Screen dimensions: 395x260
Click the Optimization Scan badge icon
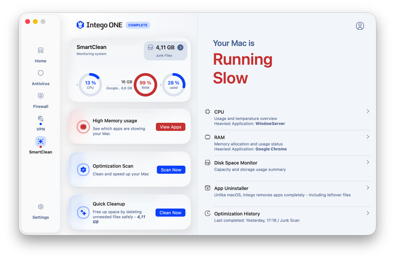(x=83, y=170)
